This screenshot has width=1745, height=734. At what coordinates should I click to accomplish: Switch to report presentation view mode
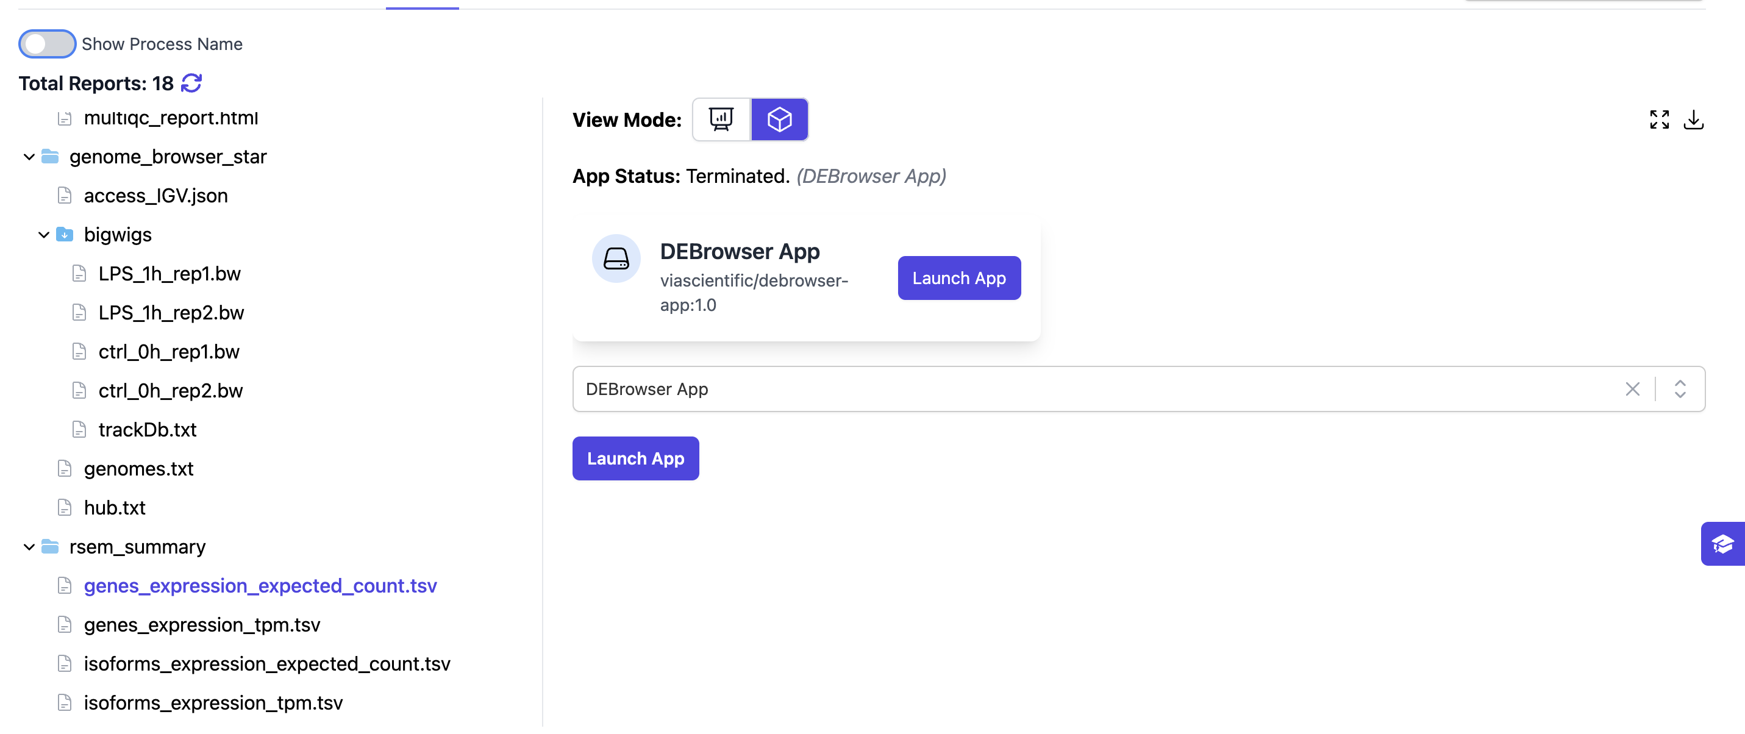pyautogui.click(x=721, y=120)
